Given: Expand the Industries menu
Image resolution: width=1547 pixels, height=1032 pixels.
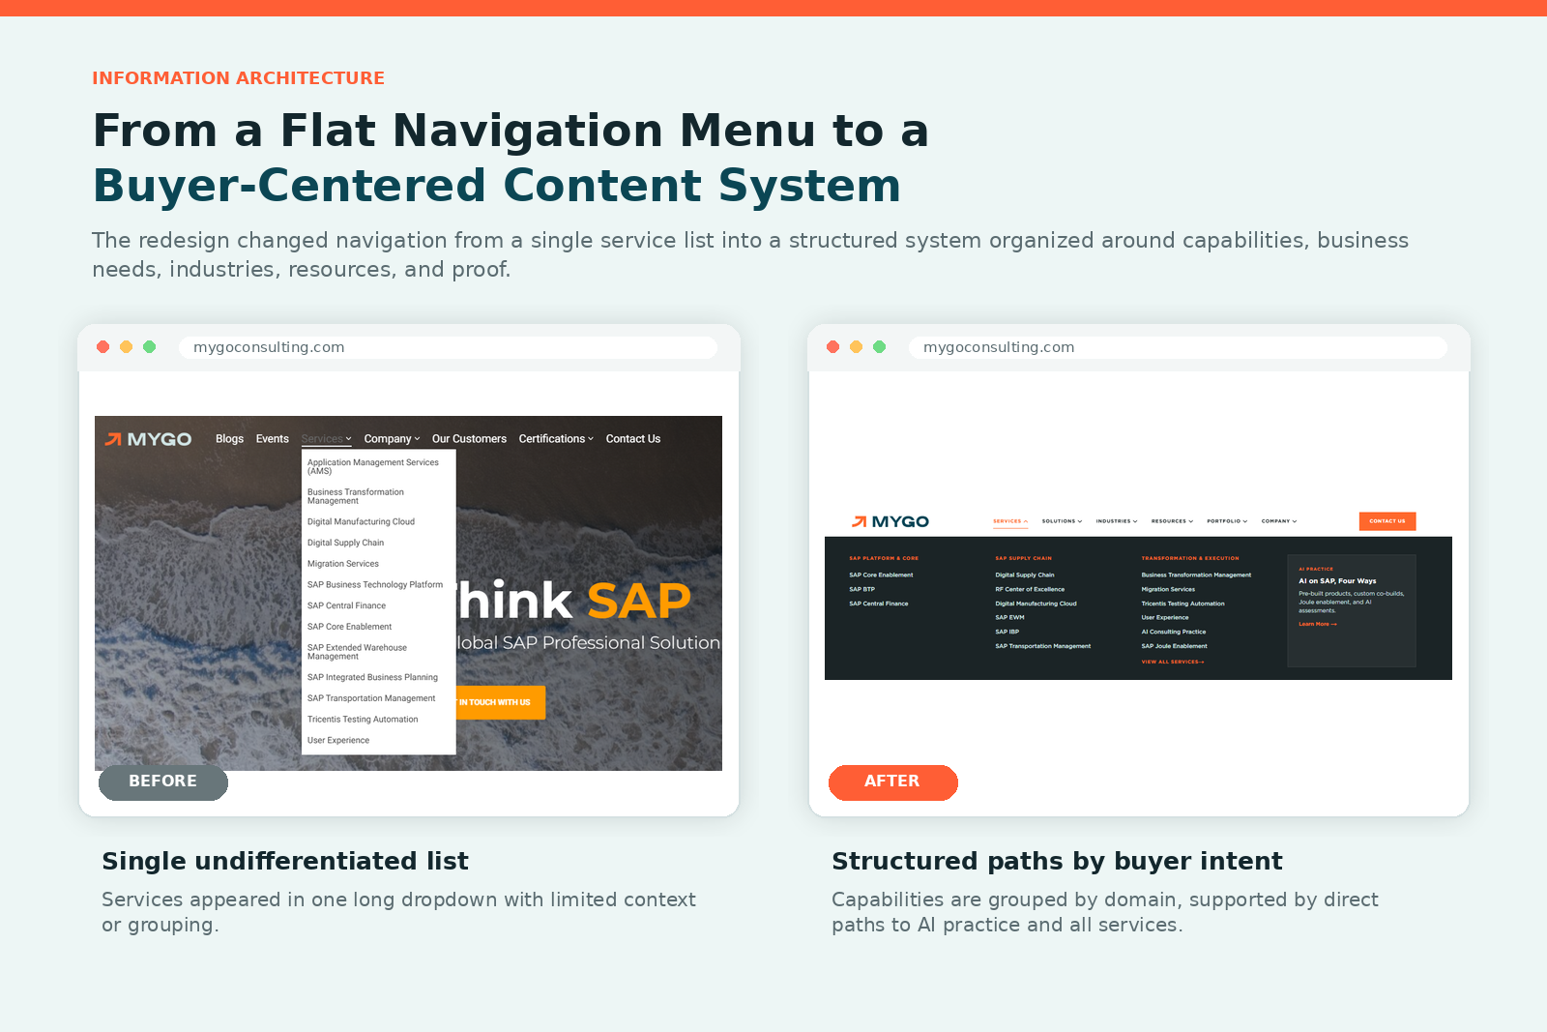Looking at the screenshot, I should pyautogui.click(x=1117, y=521).
